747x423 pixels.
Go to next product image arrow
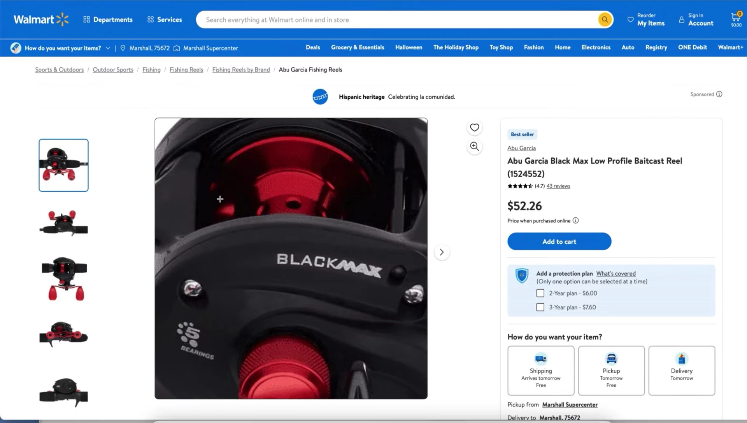pos(442,252)
